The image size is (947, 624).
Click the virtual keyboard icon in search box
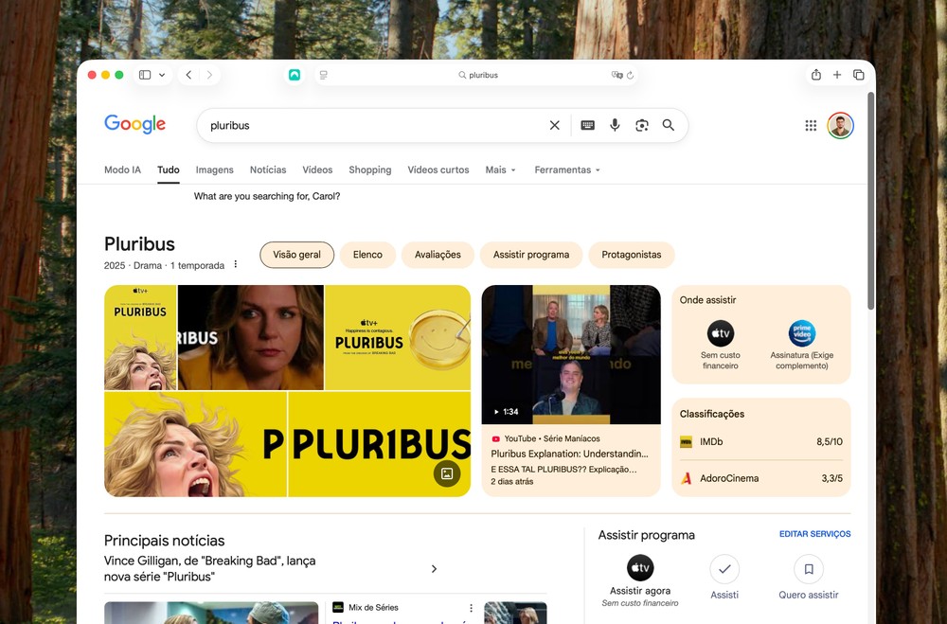pyautogui.click(x=587, y=125)
